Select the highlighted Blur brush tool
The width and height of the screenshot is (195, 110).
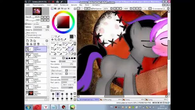71,49
